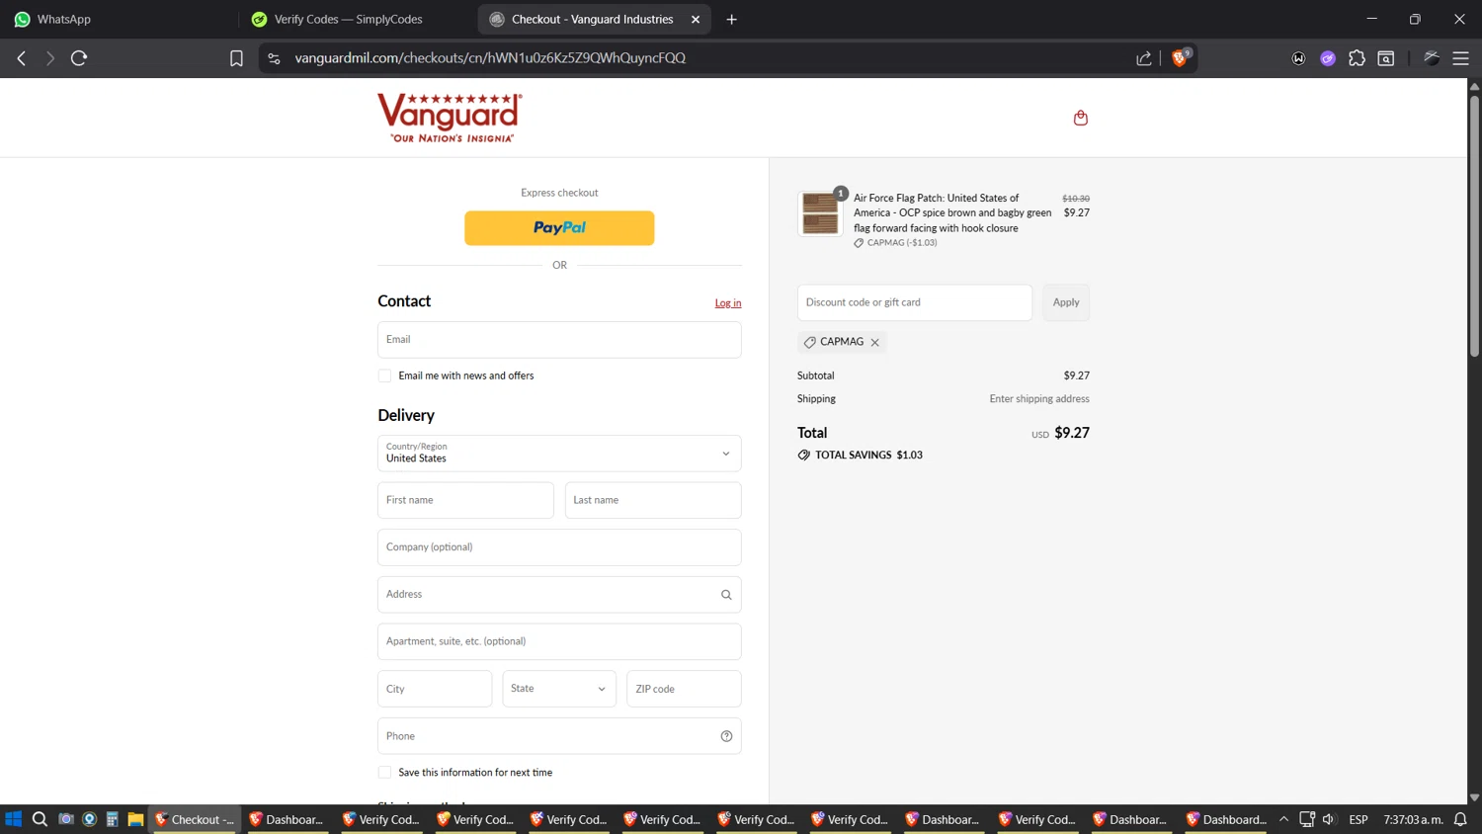Apply the discount code

coord(1066,302)
